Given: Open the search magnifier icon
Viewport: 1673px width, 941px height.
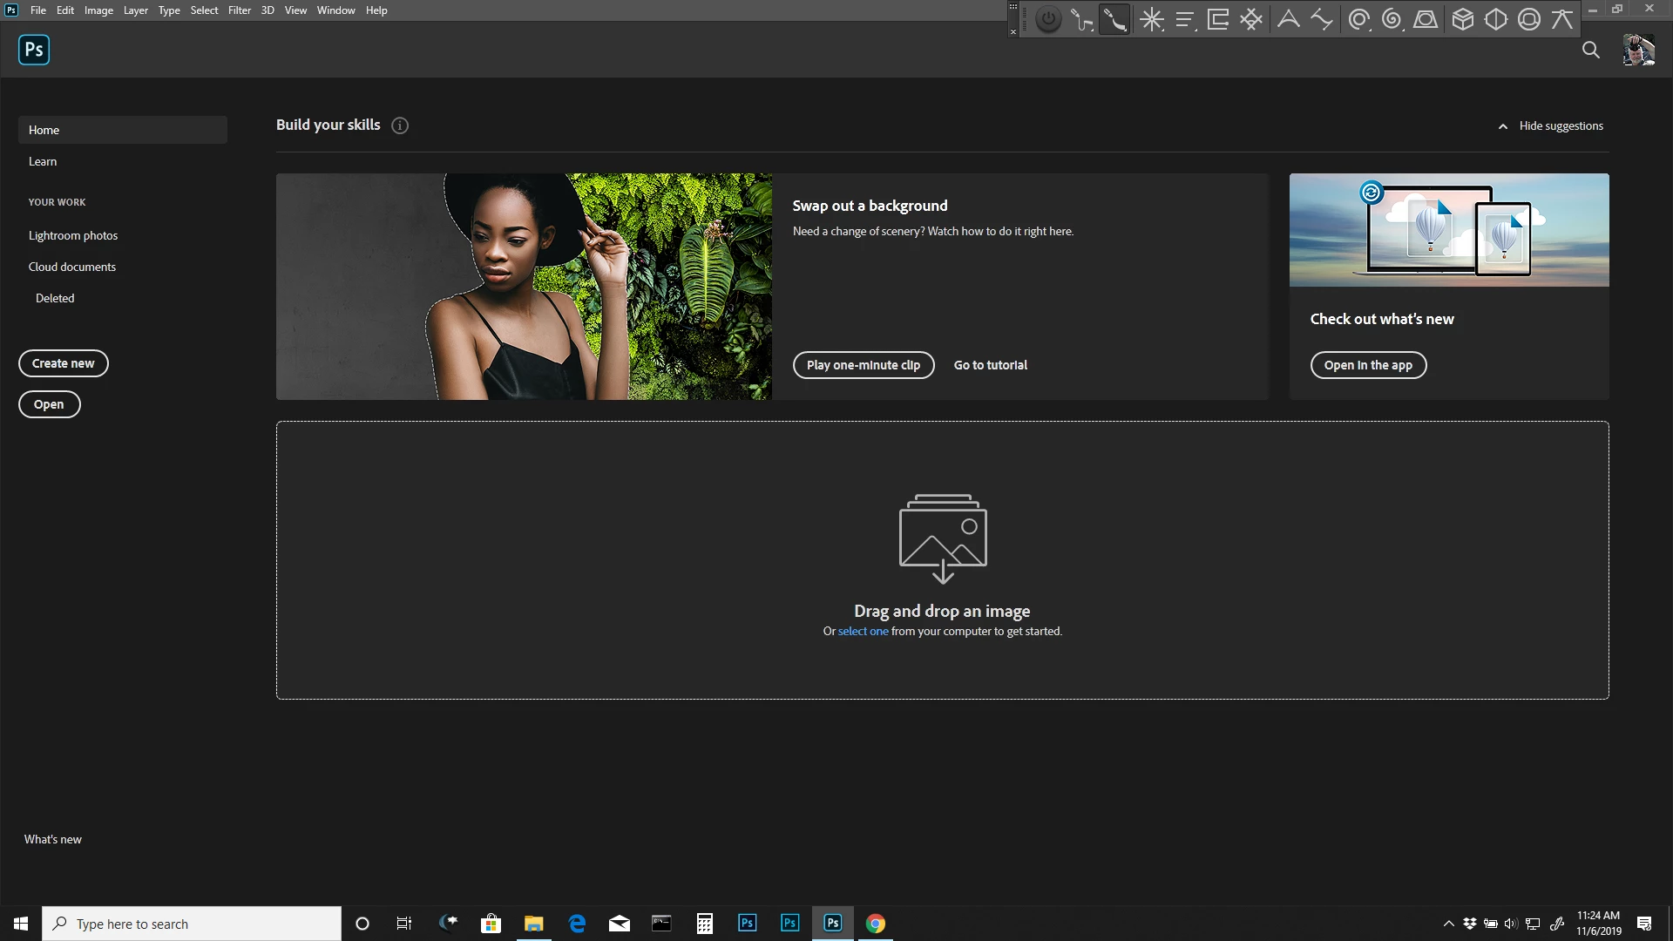Looking at the screenshot, I should pyautogui.click(x=1591, y=50).
